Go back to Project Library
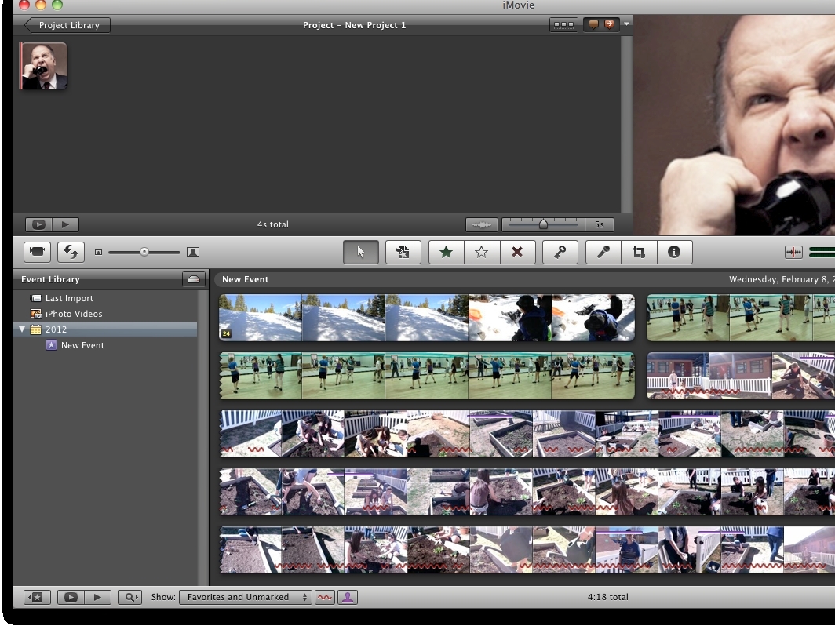Screen dimensions: 835x626 67,25
